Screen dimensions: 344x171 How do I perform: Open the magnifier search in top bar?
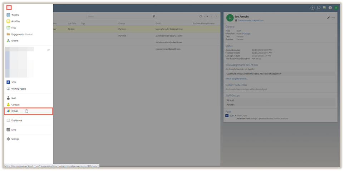(x=319, y=8)
